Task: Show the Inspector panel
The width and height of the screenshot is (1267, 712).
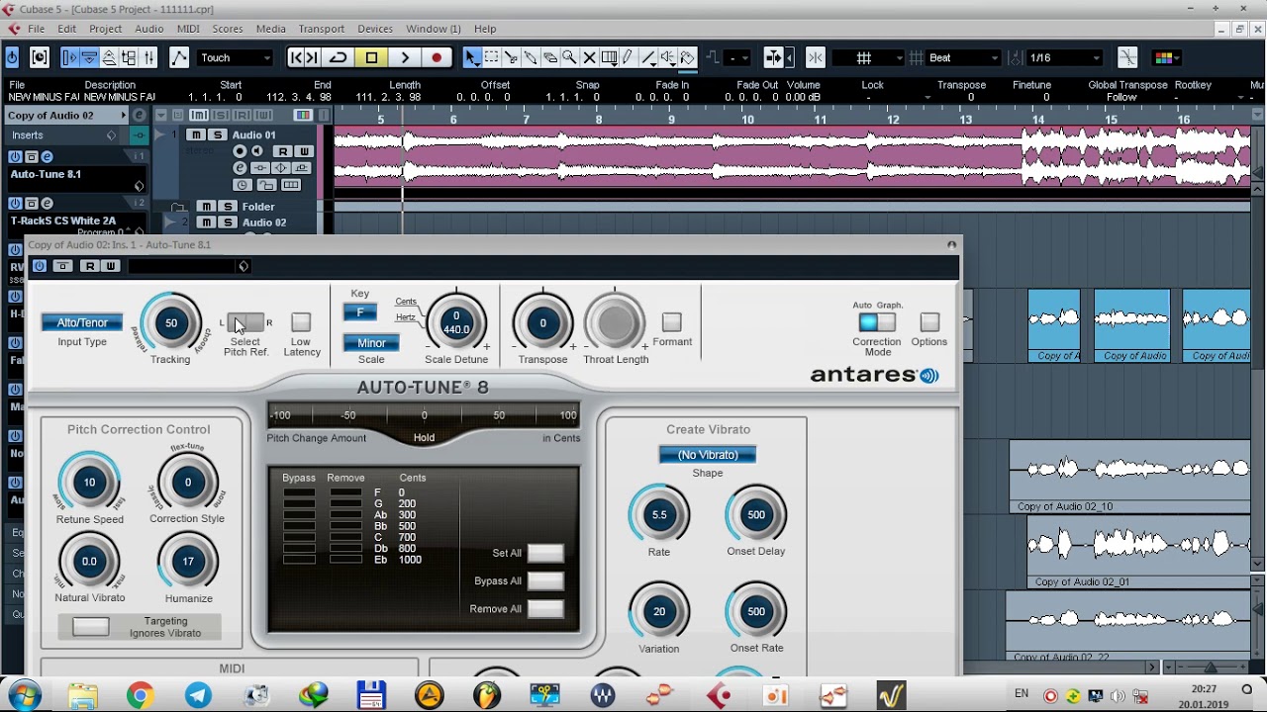Action: coord(70,57)
